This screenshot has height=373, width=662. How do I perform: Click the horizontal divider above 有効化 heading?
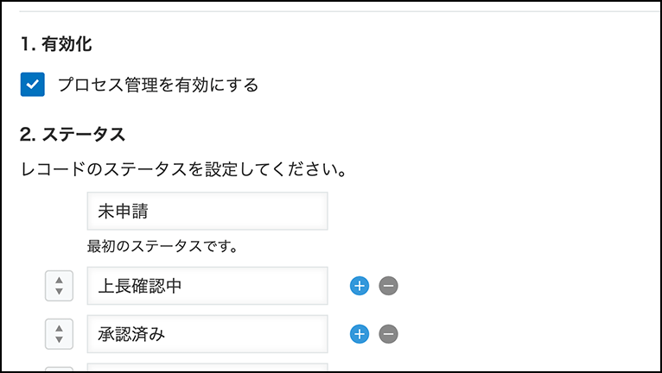pyautogui.click(x=340, y=12)
